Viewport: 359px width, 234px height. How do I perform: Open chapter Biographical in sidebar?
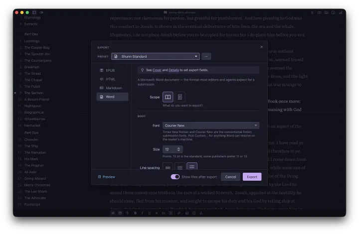click(x=34, y=113)
